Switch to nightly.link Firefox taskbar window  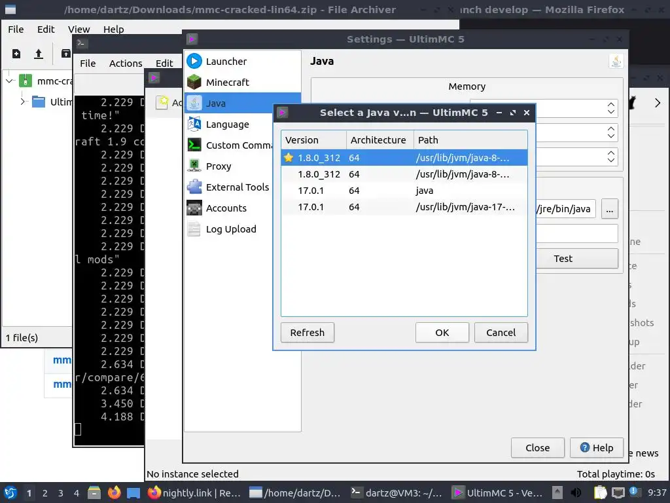194,493
